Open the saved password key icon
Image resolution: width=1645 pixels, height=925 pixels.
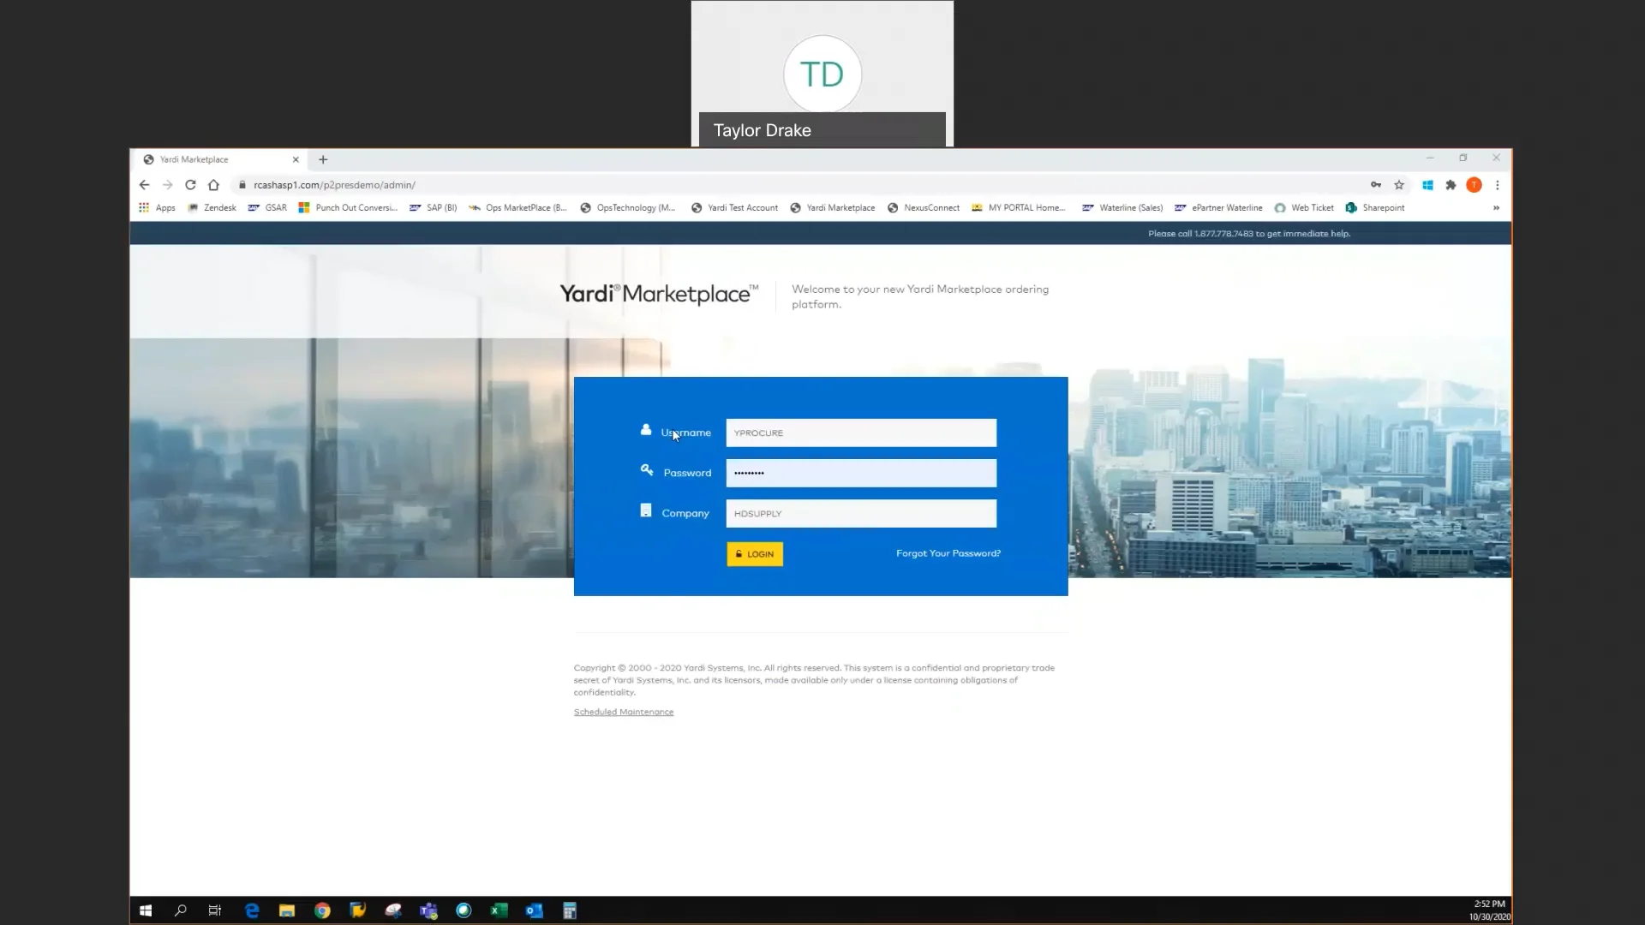(x=1376, y=185)
